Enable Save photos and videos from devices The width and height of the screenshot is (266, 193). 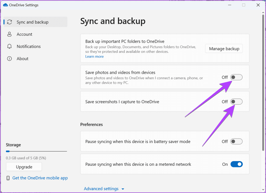pos(236,77)
